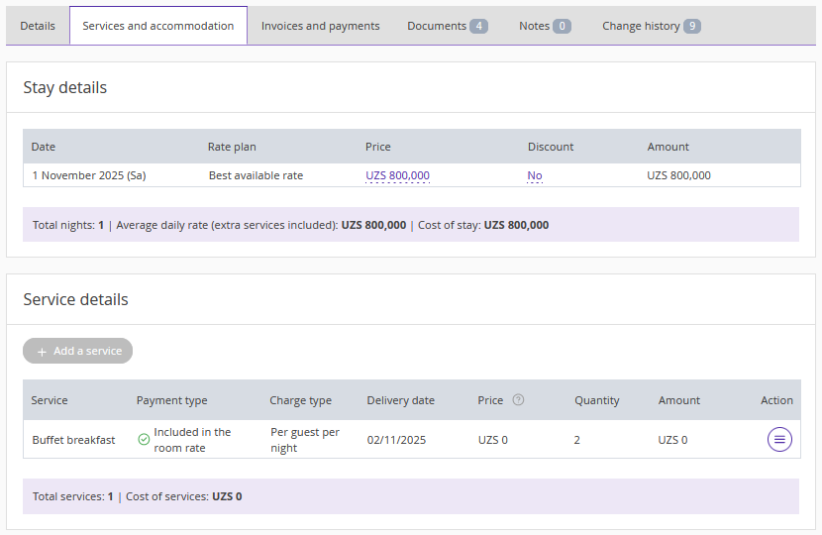
Task: Click the Service details section heading
Action: pos(76,299)
